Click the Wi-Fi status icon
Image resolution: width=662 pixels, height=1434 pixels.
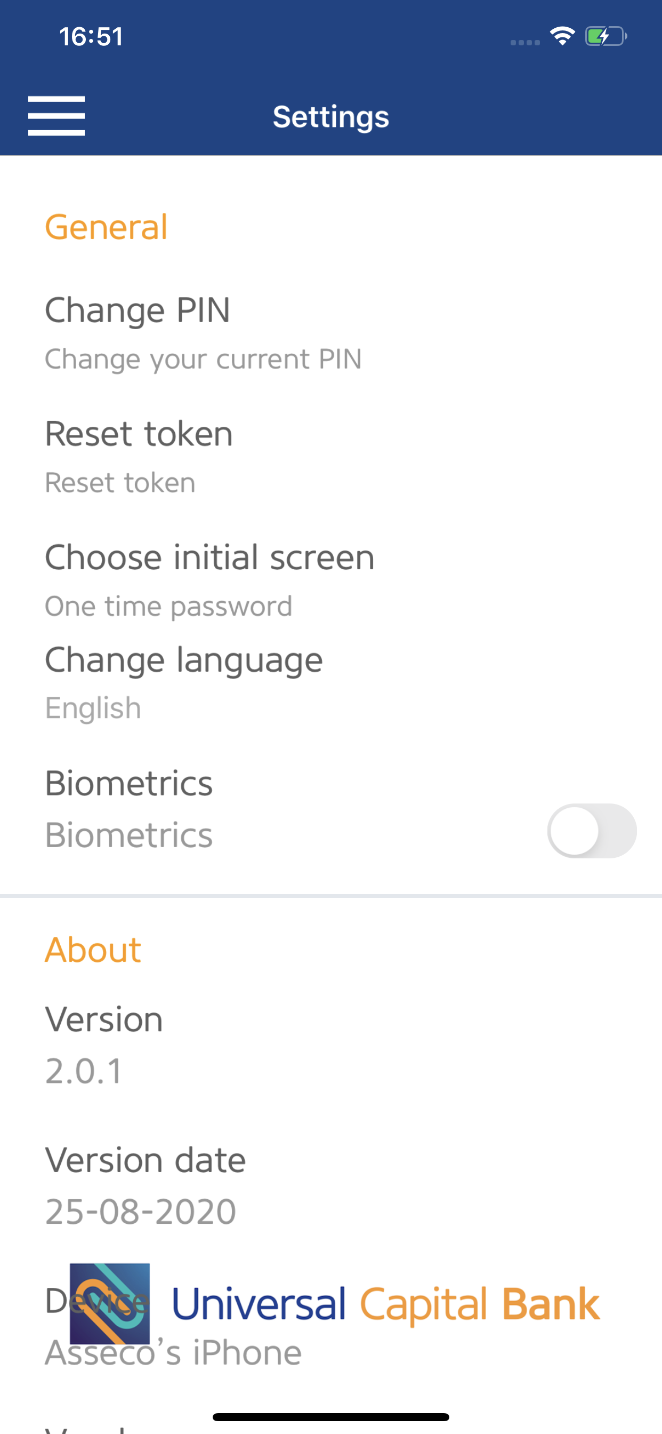tap(562, 36)
